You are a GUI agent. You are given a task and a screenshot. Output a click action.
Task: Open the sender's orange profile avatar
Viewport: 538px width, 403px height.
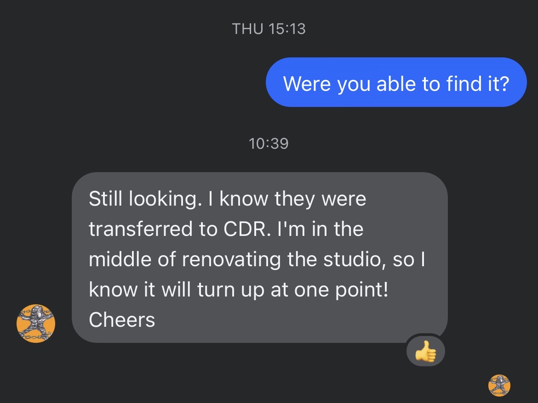[36, 323]
